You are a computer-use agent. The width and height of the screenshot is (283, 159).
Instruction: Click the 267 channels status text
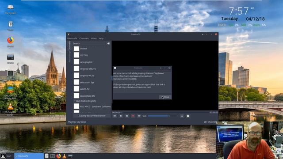click(x=210, y=122)
